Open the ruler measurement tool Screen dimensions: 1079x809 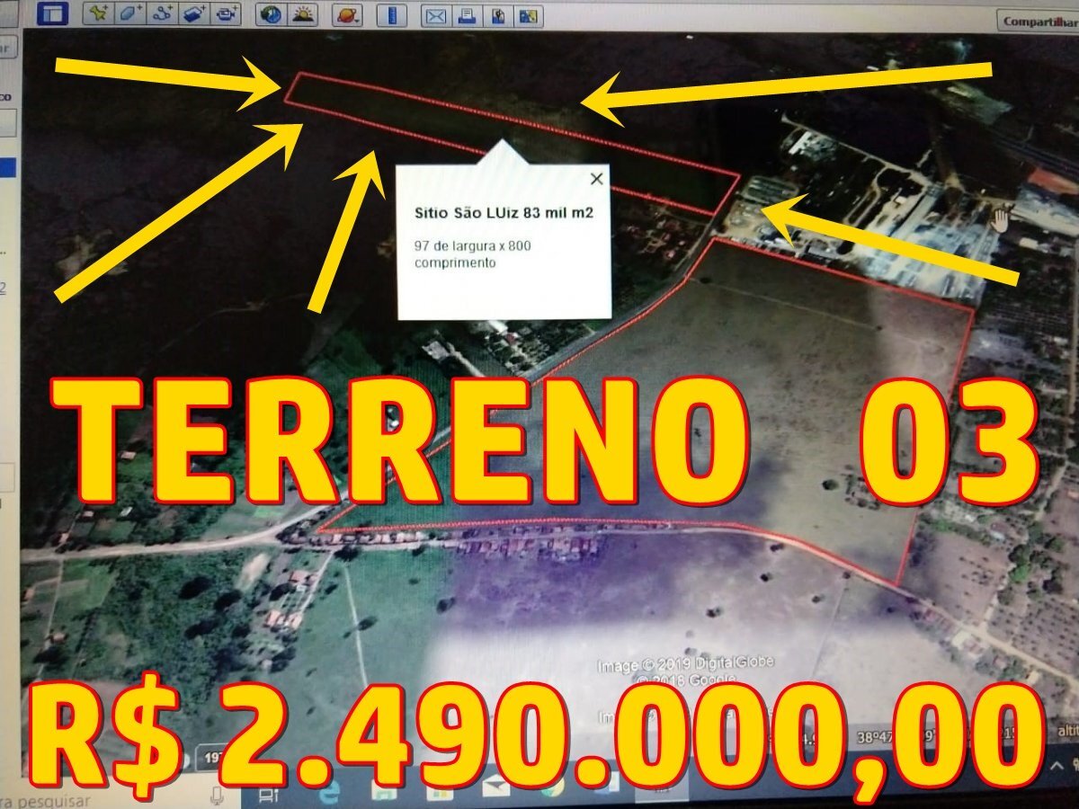(391, 14)
